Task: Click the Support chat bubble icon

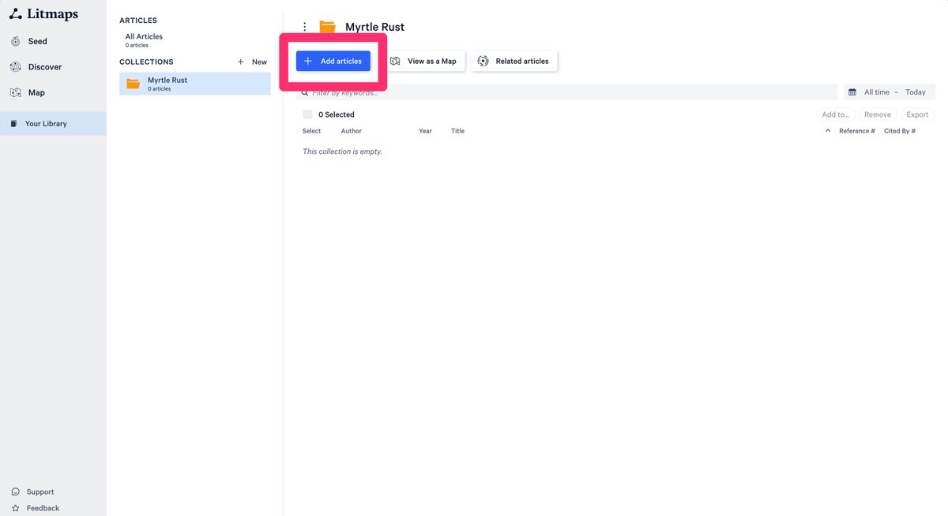Action: (x=16, y=492)
